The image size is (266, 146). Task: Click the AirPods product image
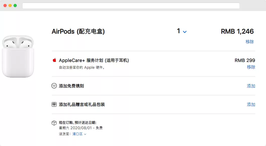point(18,56)
